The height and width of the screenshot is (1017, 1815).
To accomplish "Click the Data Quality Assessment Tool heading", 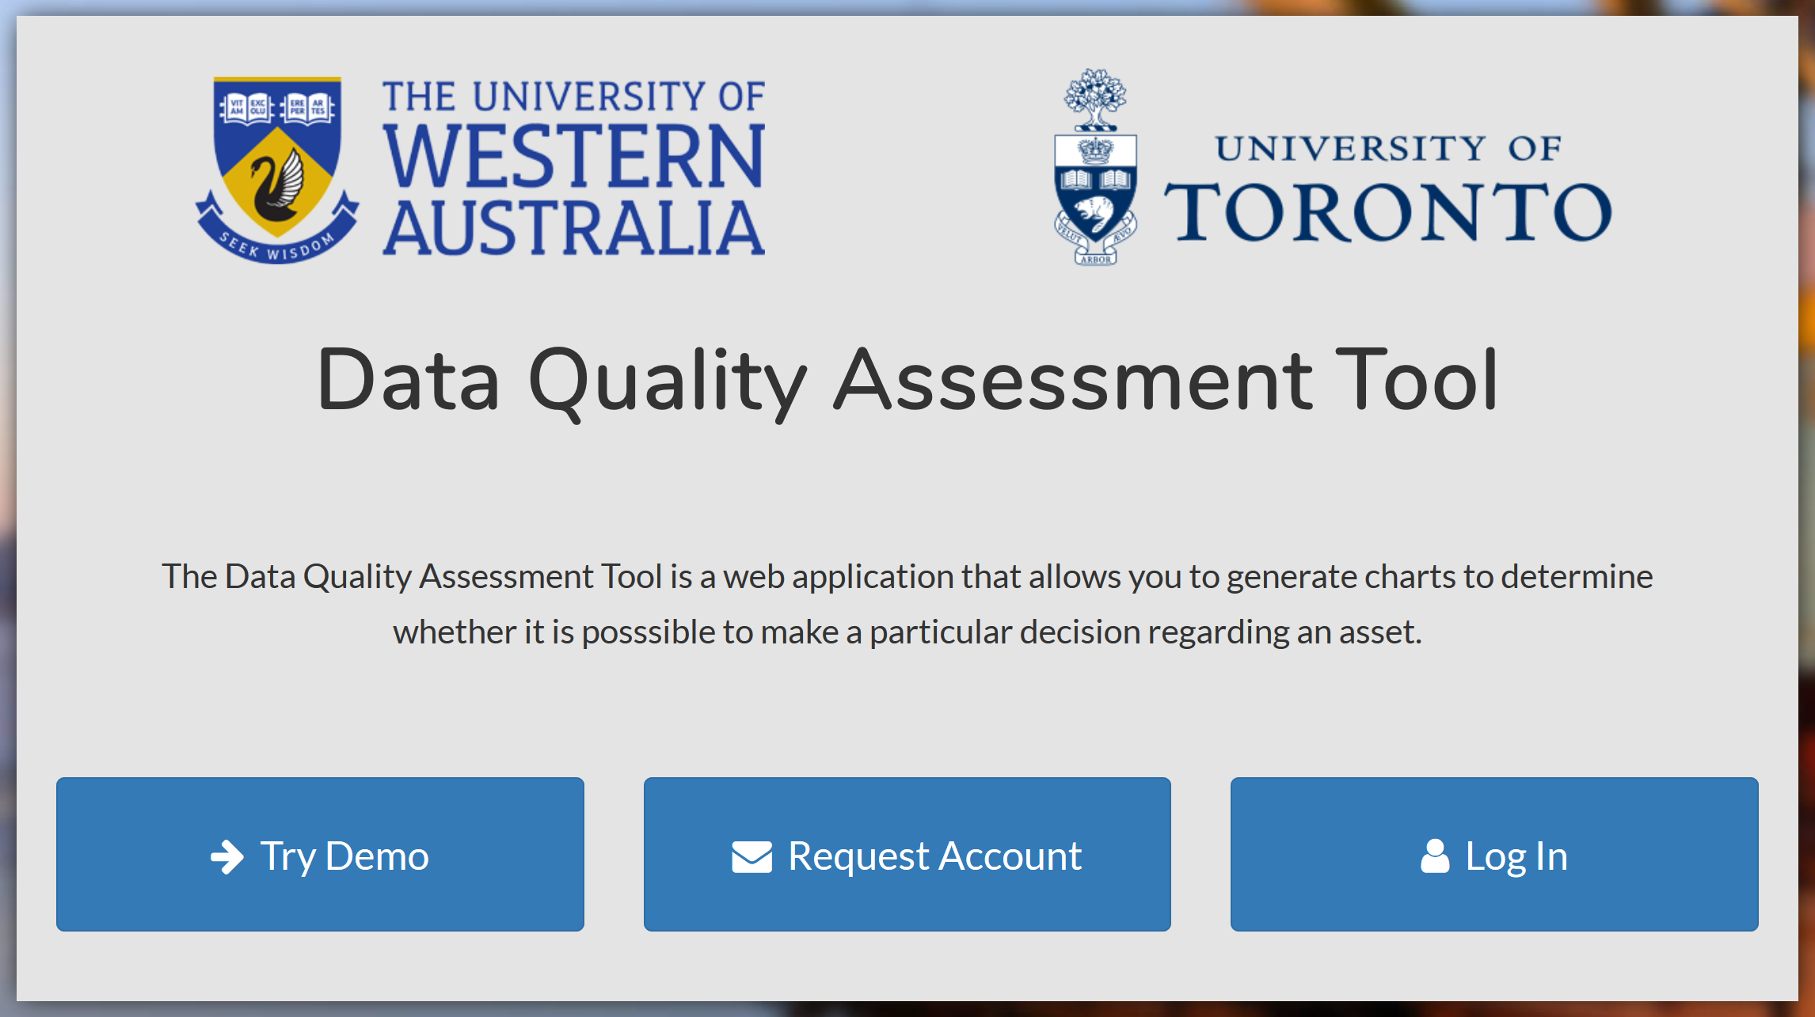I will [x=907, y=381].
